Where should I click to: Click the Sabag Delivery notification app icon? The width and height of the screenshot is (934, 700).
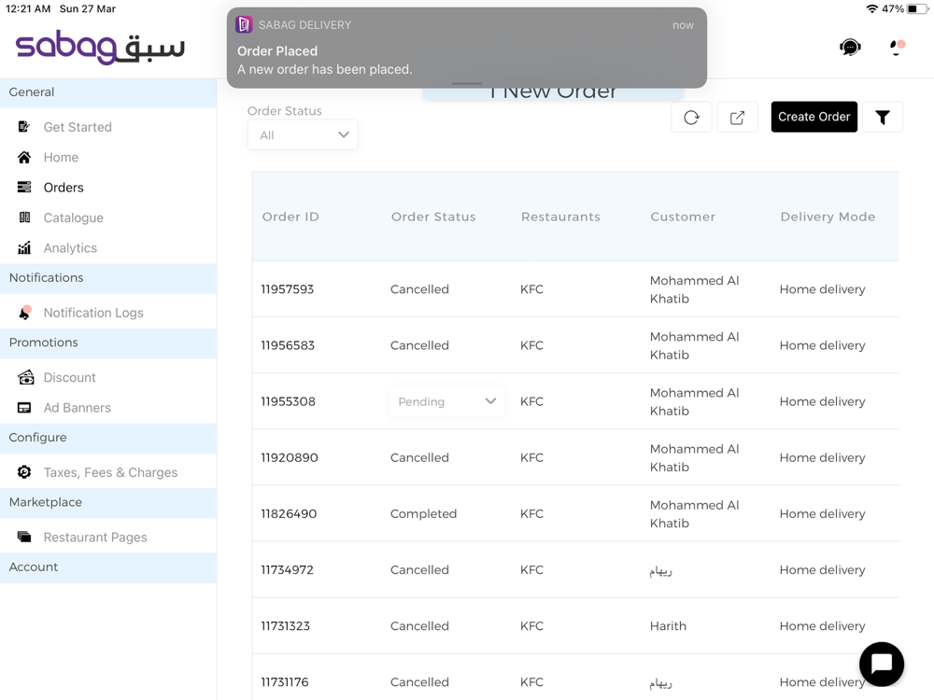point(244,25)
